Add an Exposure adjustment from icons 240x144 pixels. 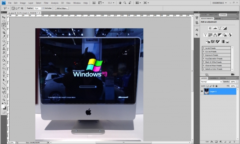(225, 28)
